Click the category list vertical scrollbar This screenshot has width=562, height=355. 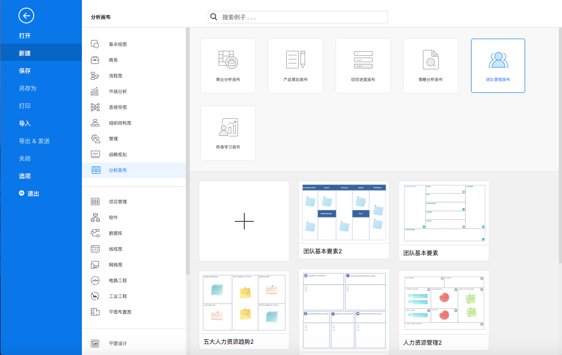[188, 151]
